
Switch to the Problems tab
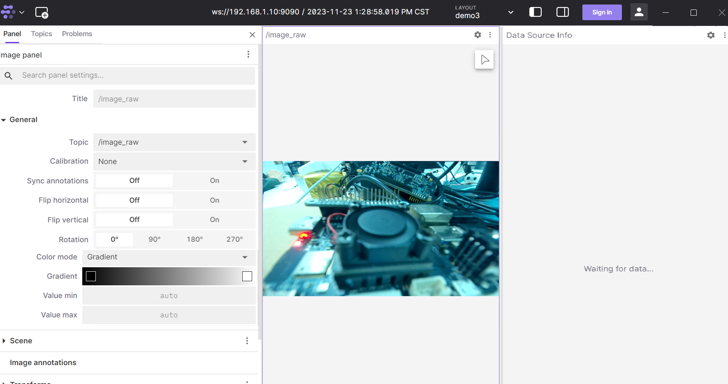click(77, 34)
